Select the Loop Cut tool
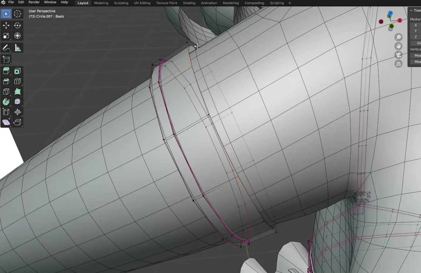The width and height of the screenshot is (421, 273). (x=17, y=81)
